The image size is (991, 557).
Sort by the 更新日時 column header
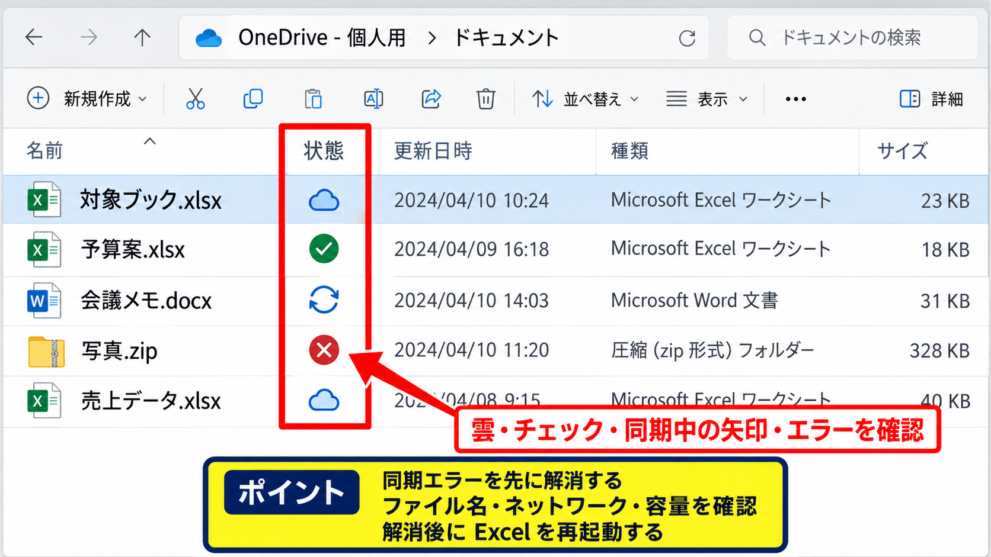433,151
